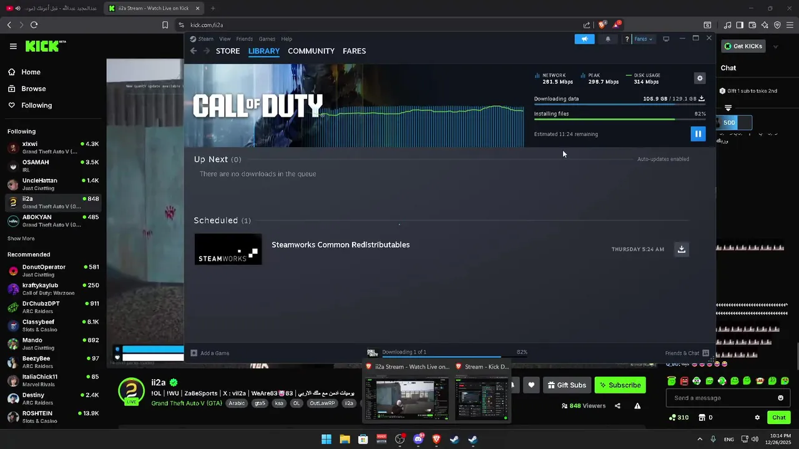Expand Show More in Following list
This screenshot has height=449, width=799.
click(x=21, y=239)
